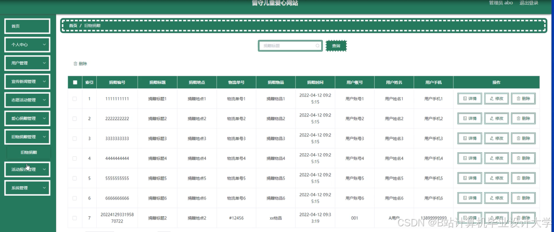The width and height of the screenshot is (554, 232).
Task: Click the 捐赠时间 column header
Action: 315,82
